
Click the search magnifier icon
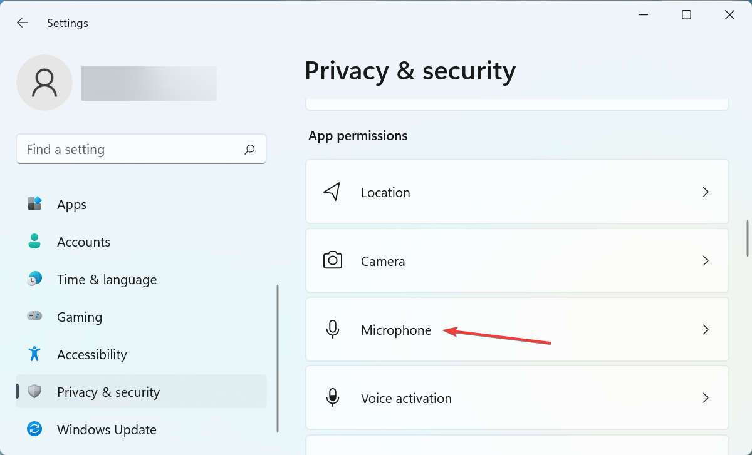click(x=249, y=149)
